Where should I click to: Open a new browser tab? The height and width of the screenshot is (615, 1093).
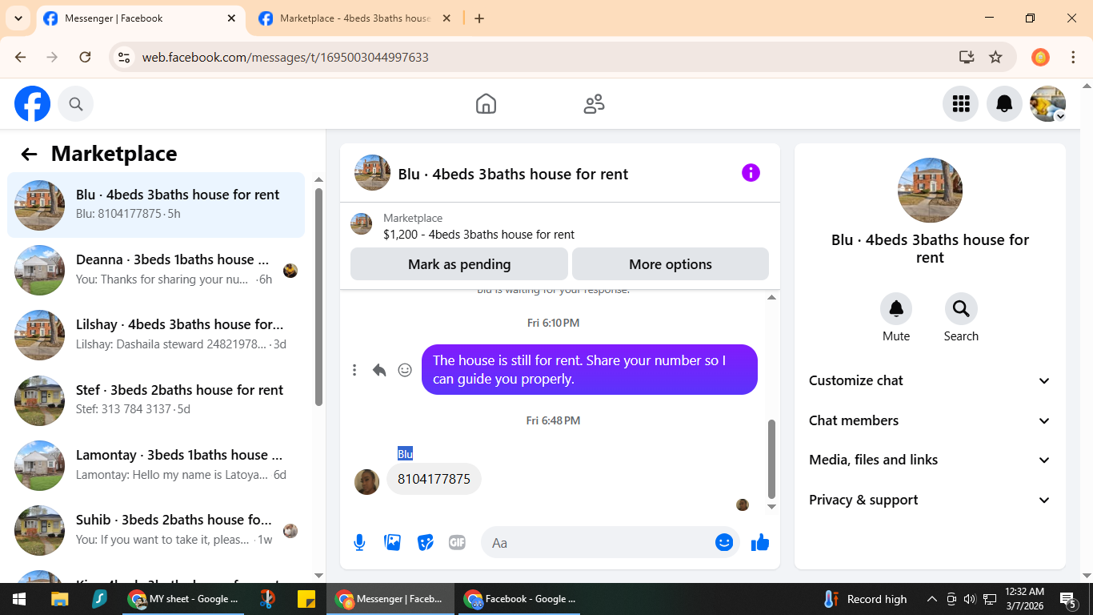pyautogui.click(x=479, y=18)
